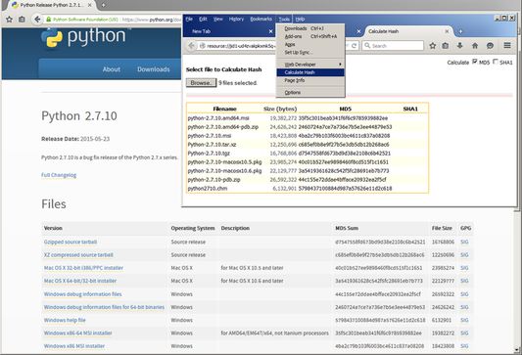Click the filename python-2.7.10.amd64.msi in the hash table

click(x=218, y=118)
